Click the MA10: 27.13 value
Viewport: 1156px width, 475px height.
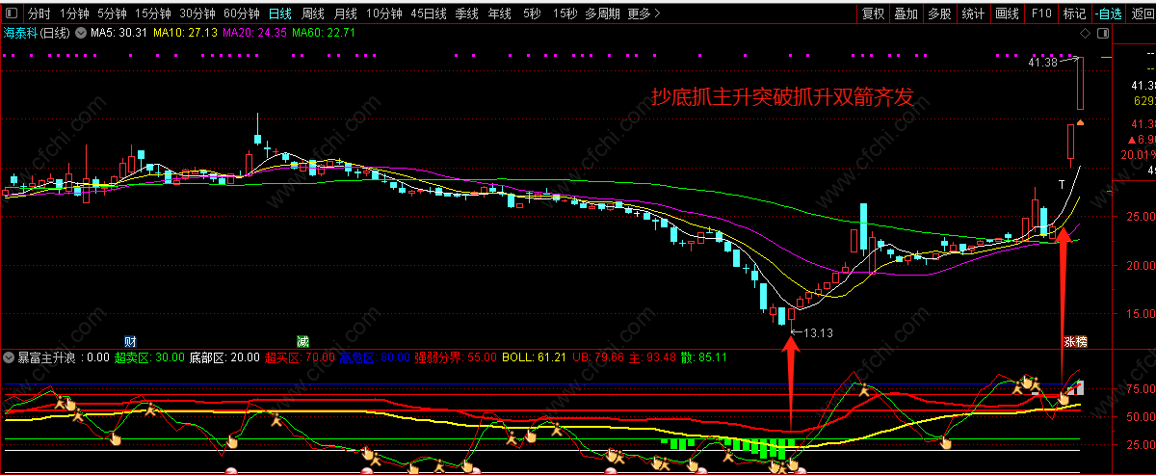pyautogui.click(x=185, y=33)
